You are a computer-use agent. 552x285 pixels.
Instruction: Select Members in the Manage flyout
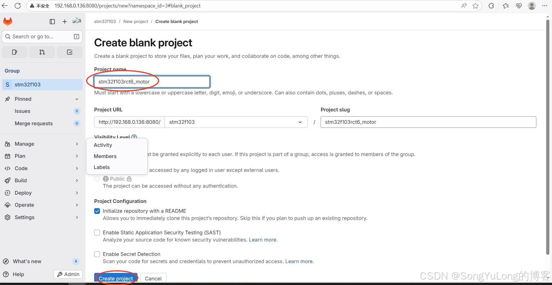[117, 156]
